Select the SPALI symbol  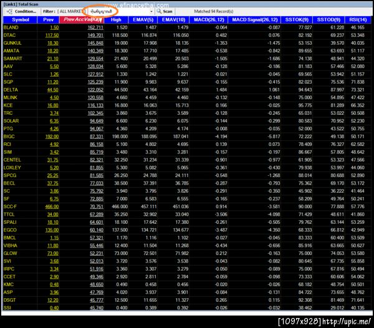point(10,222)
